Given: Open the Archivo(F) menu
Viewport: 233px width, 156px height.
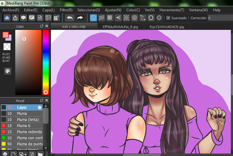Looking at the screenshot, I should pos(11,10).
